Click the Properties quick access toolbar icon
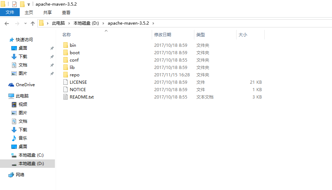The image size is (332, 190). (x=14, y=4)
